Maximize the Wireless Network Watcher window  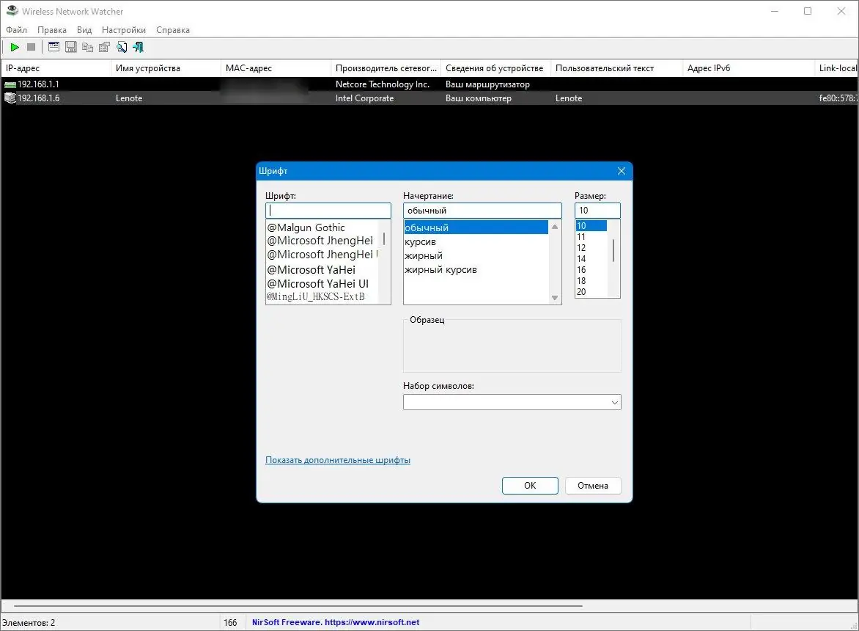[x=808, y=11]
